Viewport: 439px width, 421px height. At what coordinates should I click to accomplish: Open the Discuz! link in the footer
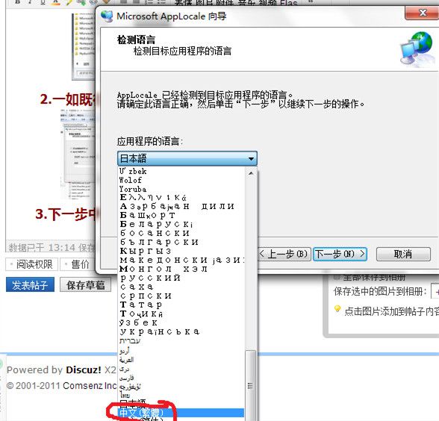point(84,369)
